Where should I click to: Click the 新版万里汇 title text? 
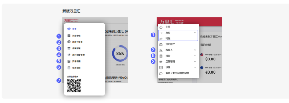[x=71, y=11]
